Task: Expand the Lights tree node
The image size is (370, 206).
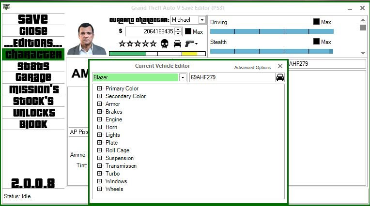Action: click(x=100, y=135)
